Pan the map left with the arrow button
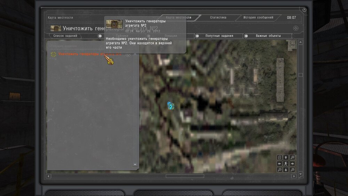 279,164
